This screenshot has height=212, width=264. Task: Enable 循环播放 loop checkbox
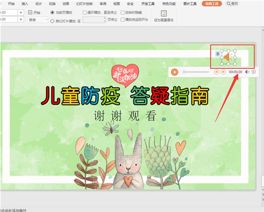(85, 12)
